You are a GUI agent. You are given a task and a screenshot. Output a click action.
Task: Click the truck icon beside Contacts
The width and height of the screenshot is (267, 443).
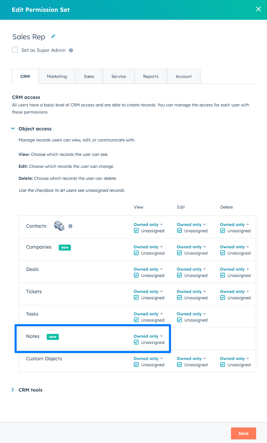click(59, 226)
